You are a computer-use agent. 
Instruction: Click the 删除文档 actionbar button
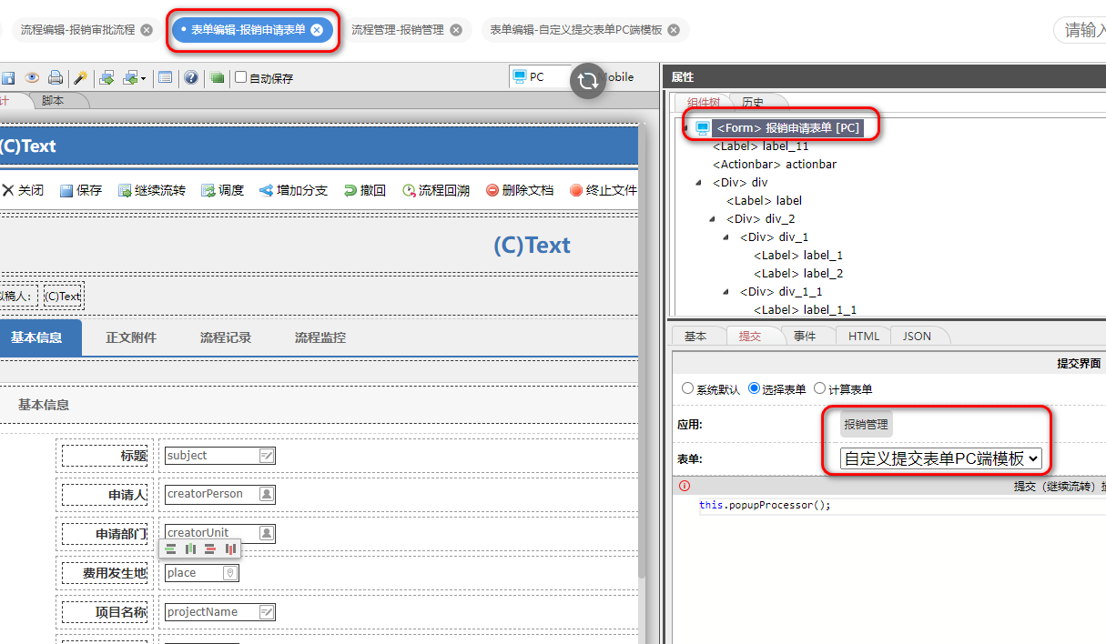click(x=520, y=190)
